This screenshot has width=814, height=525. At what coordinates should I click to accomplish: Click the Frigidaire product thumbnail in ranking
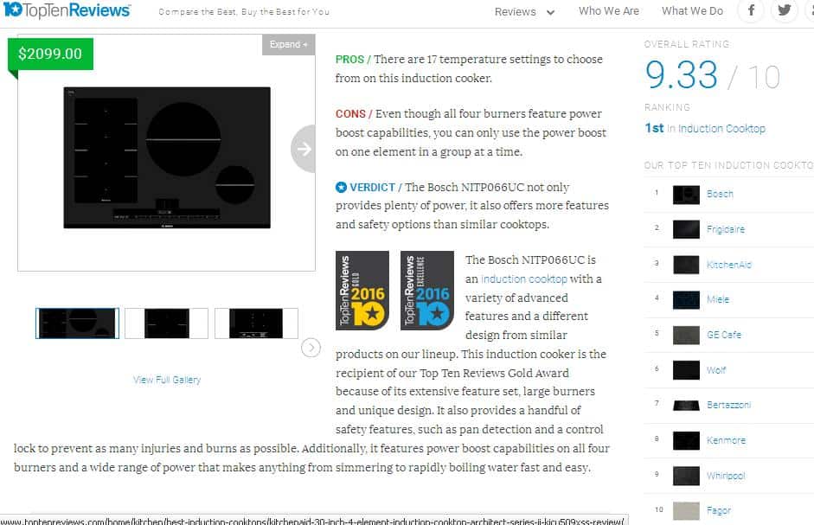coord(686,229)
